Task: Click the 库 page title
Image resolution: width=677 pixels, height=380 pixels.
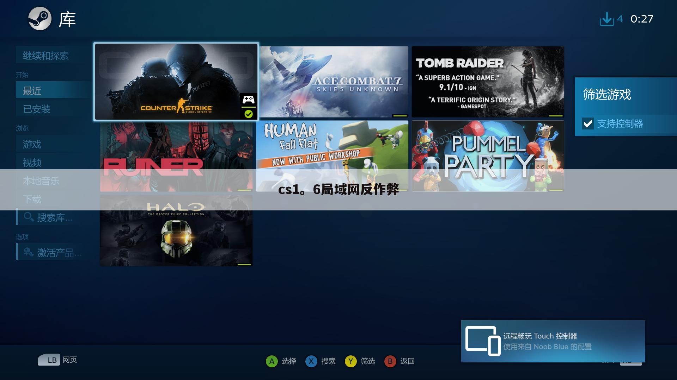Action: 67,19
